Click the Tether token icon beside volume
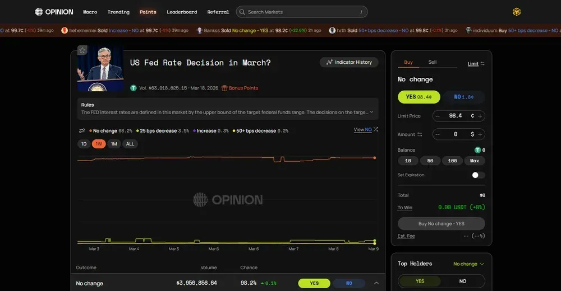561x291 pixels. 134,88
